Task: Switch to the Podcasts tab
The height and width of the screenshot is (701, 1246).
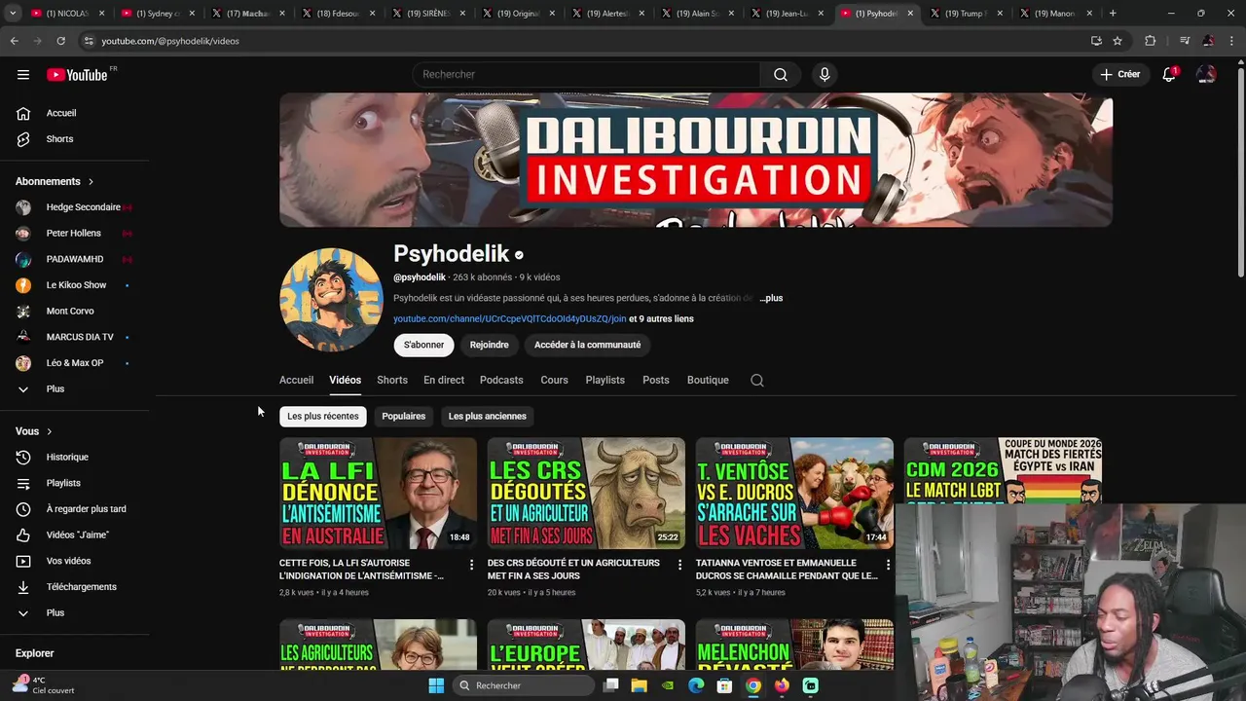Action: [501, 381]
